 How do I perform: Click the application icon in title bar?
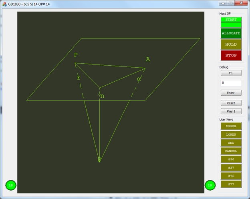pos(4,4)
